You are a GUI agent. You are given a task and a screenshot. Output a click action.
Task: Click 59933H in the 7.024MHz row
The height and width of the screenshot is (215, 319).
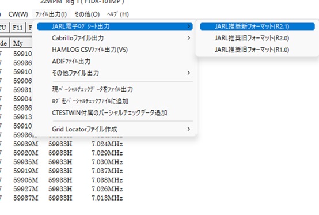60,144
